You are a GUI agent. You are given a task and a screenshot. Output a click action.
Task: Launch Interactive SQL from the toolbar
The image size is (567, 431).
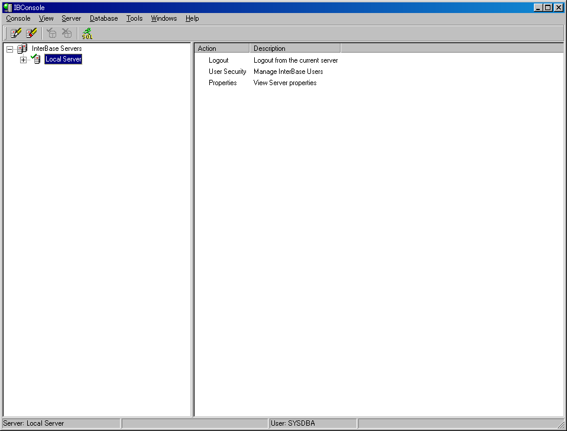pyautogui.click(x=87, y=34)
